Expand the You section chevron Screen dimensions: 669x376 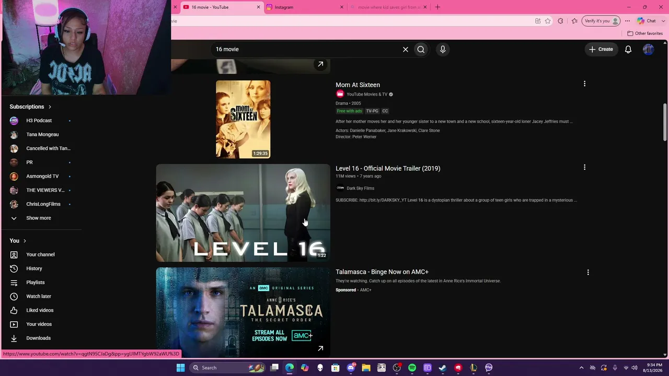point(25,241)
